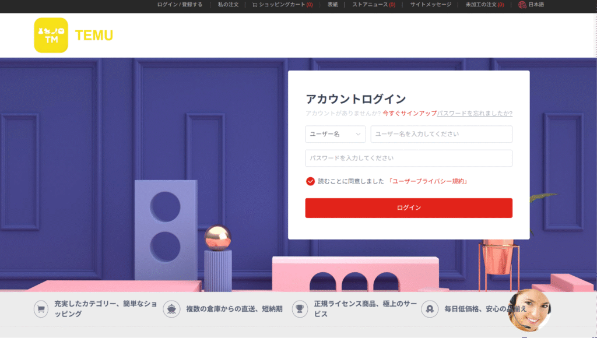Open ログイン / 登録する in top menu
597x338 pixels.
pos(180,5)
